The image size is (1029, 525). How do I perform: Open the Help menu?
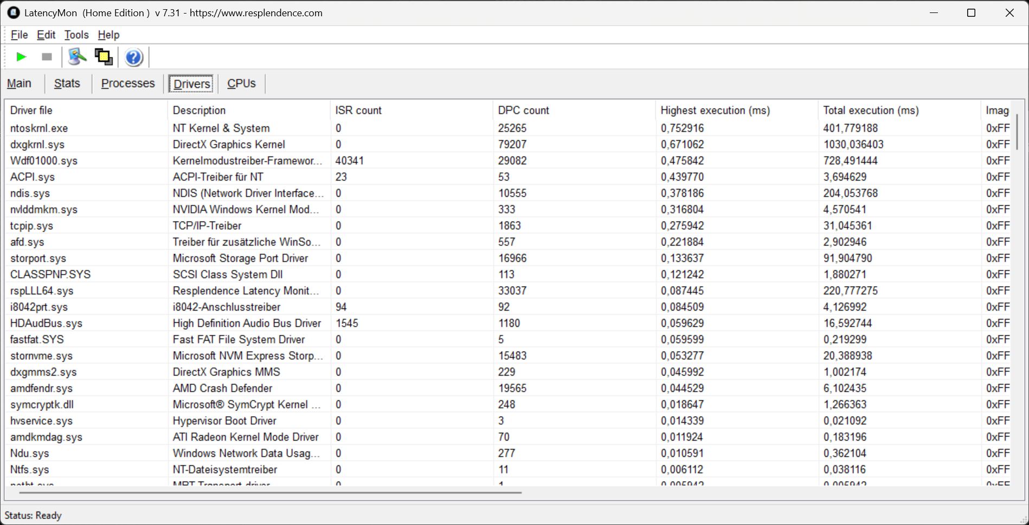coord(108,35)
